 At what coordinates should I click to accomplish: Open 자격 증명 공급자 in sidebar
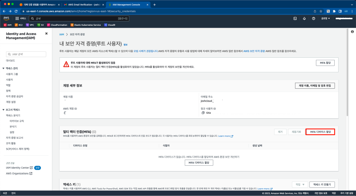[15, 97]
